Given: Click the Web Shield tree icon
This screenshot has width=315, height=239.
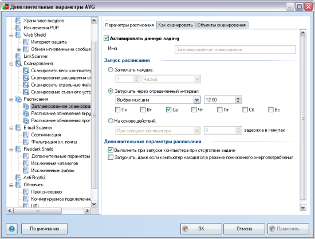Looking at the screenshot, I should pyautogui.click(x=18, y=35).
